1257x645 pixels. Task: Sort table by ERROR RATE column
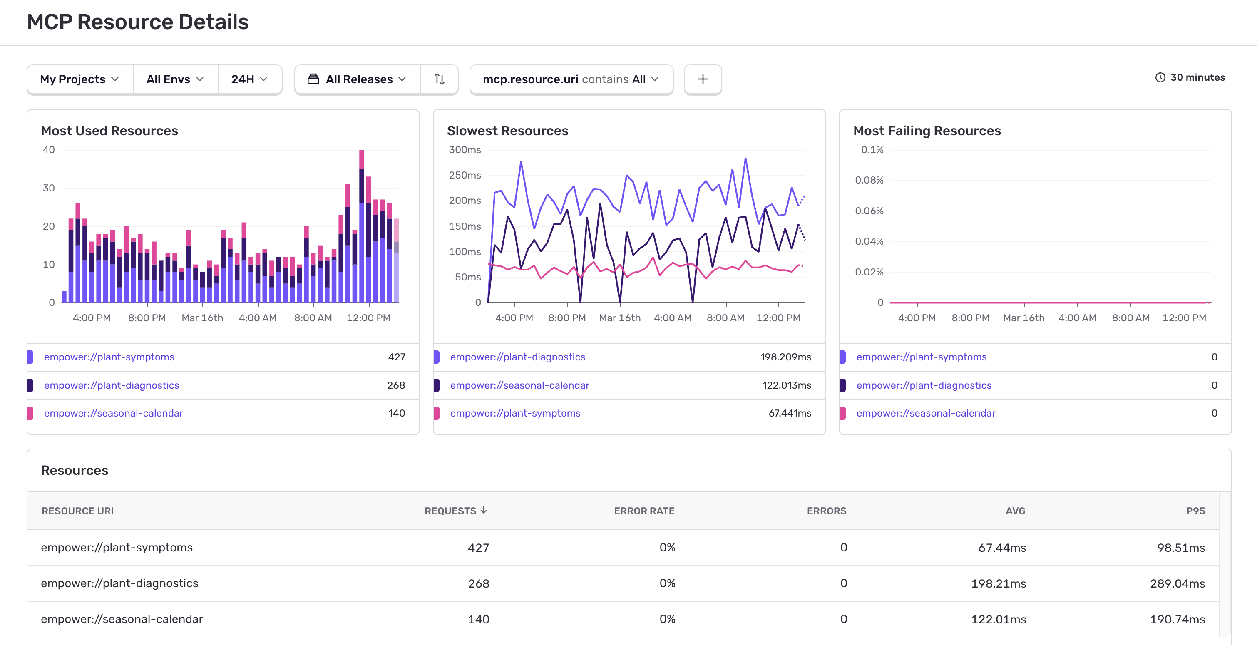(x=644, y=511)
